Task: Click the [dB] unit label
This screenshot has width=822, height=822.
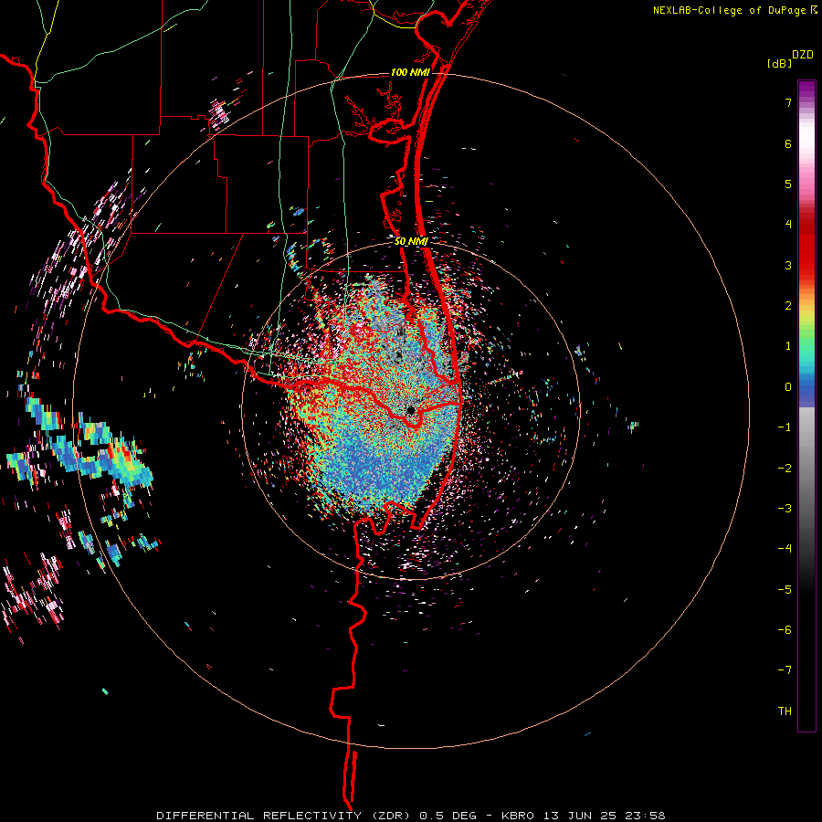Action: tap(779, 63)
